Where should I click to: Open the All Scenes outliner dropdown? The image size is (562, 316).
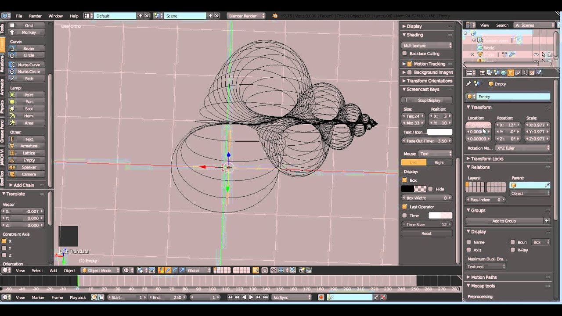point(534,25)
